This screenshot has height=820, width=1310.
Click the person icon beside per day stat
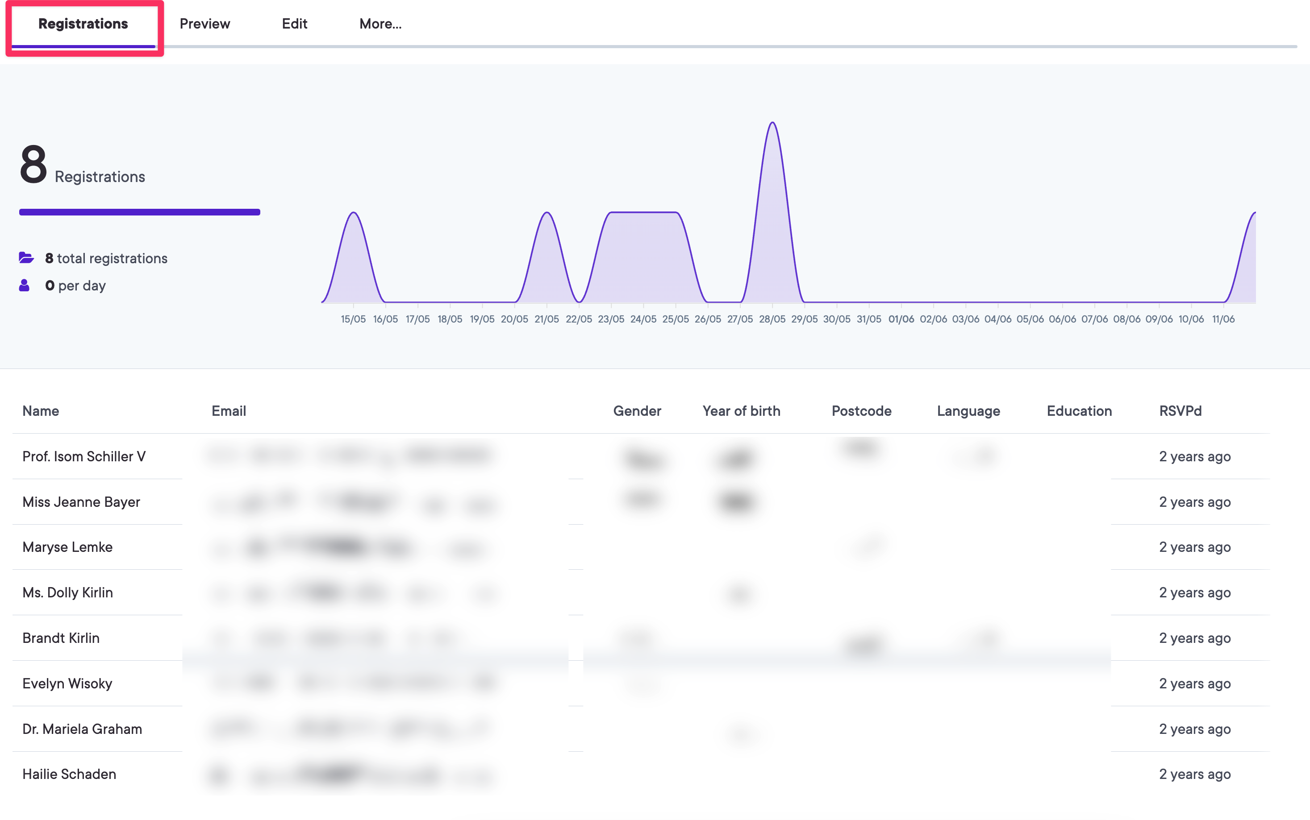tap(25, 285)
